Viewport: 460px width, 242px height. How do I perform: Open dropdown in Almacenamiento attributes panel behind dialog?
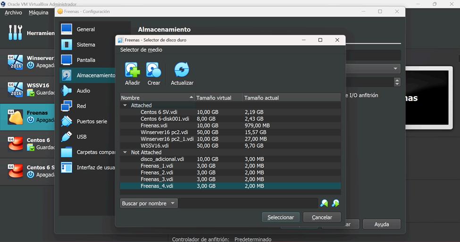click(x=395, y=69)
